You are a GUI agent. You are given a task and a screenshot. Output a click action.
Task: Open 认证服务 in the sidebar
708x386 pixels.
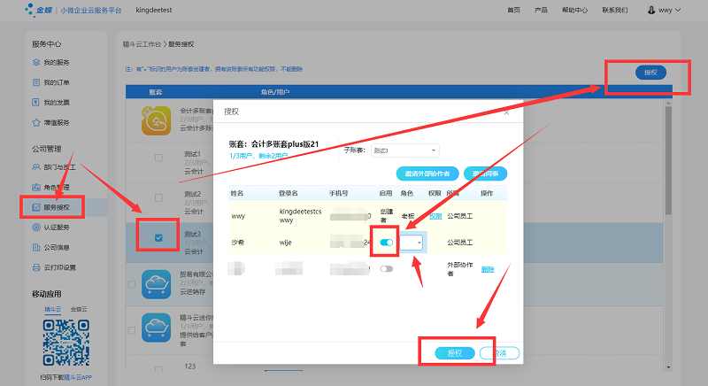click(x=56, y=228)
